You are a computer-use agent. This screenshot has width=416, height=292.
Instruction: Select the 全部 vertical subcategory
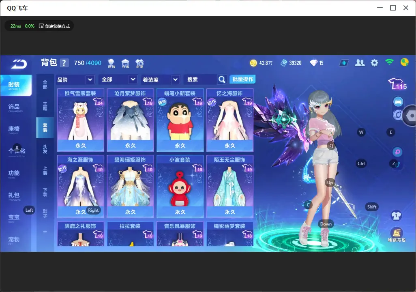tap(45, 84)
